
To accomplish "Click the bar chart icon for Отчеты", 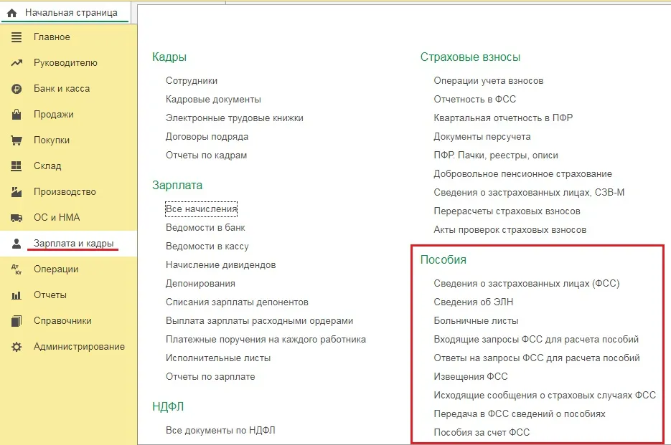I will (17, 295).
